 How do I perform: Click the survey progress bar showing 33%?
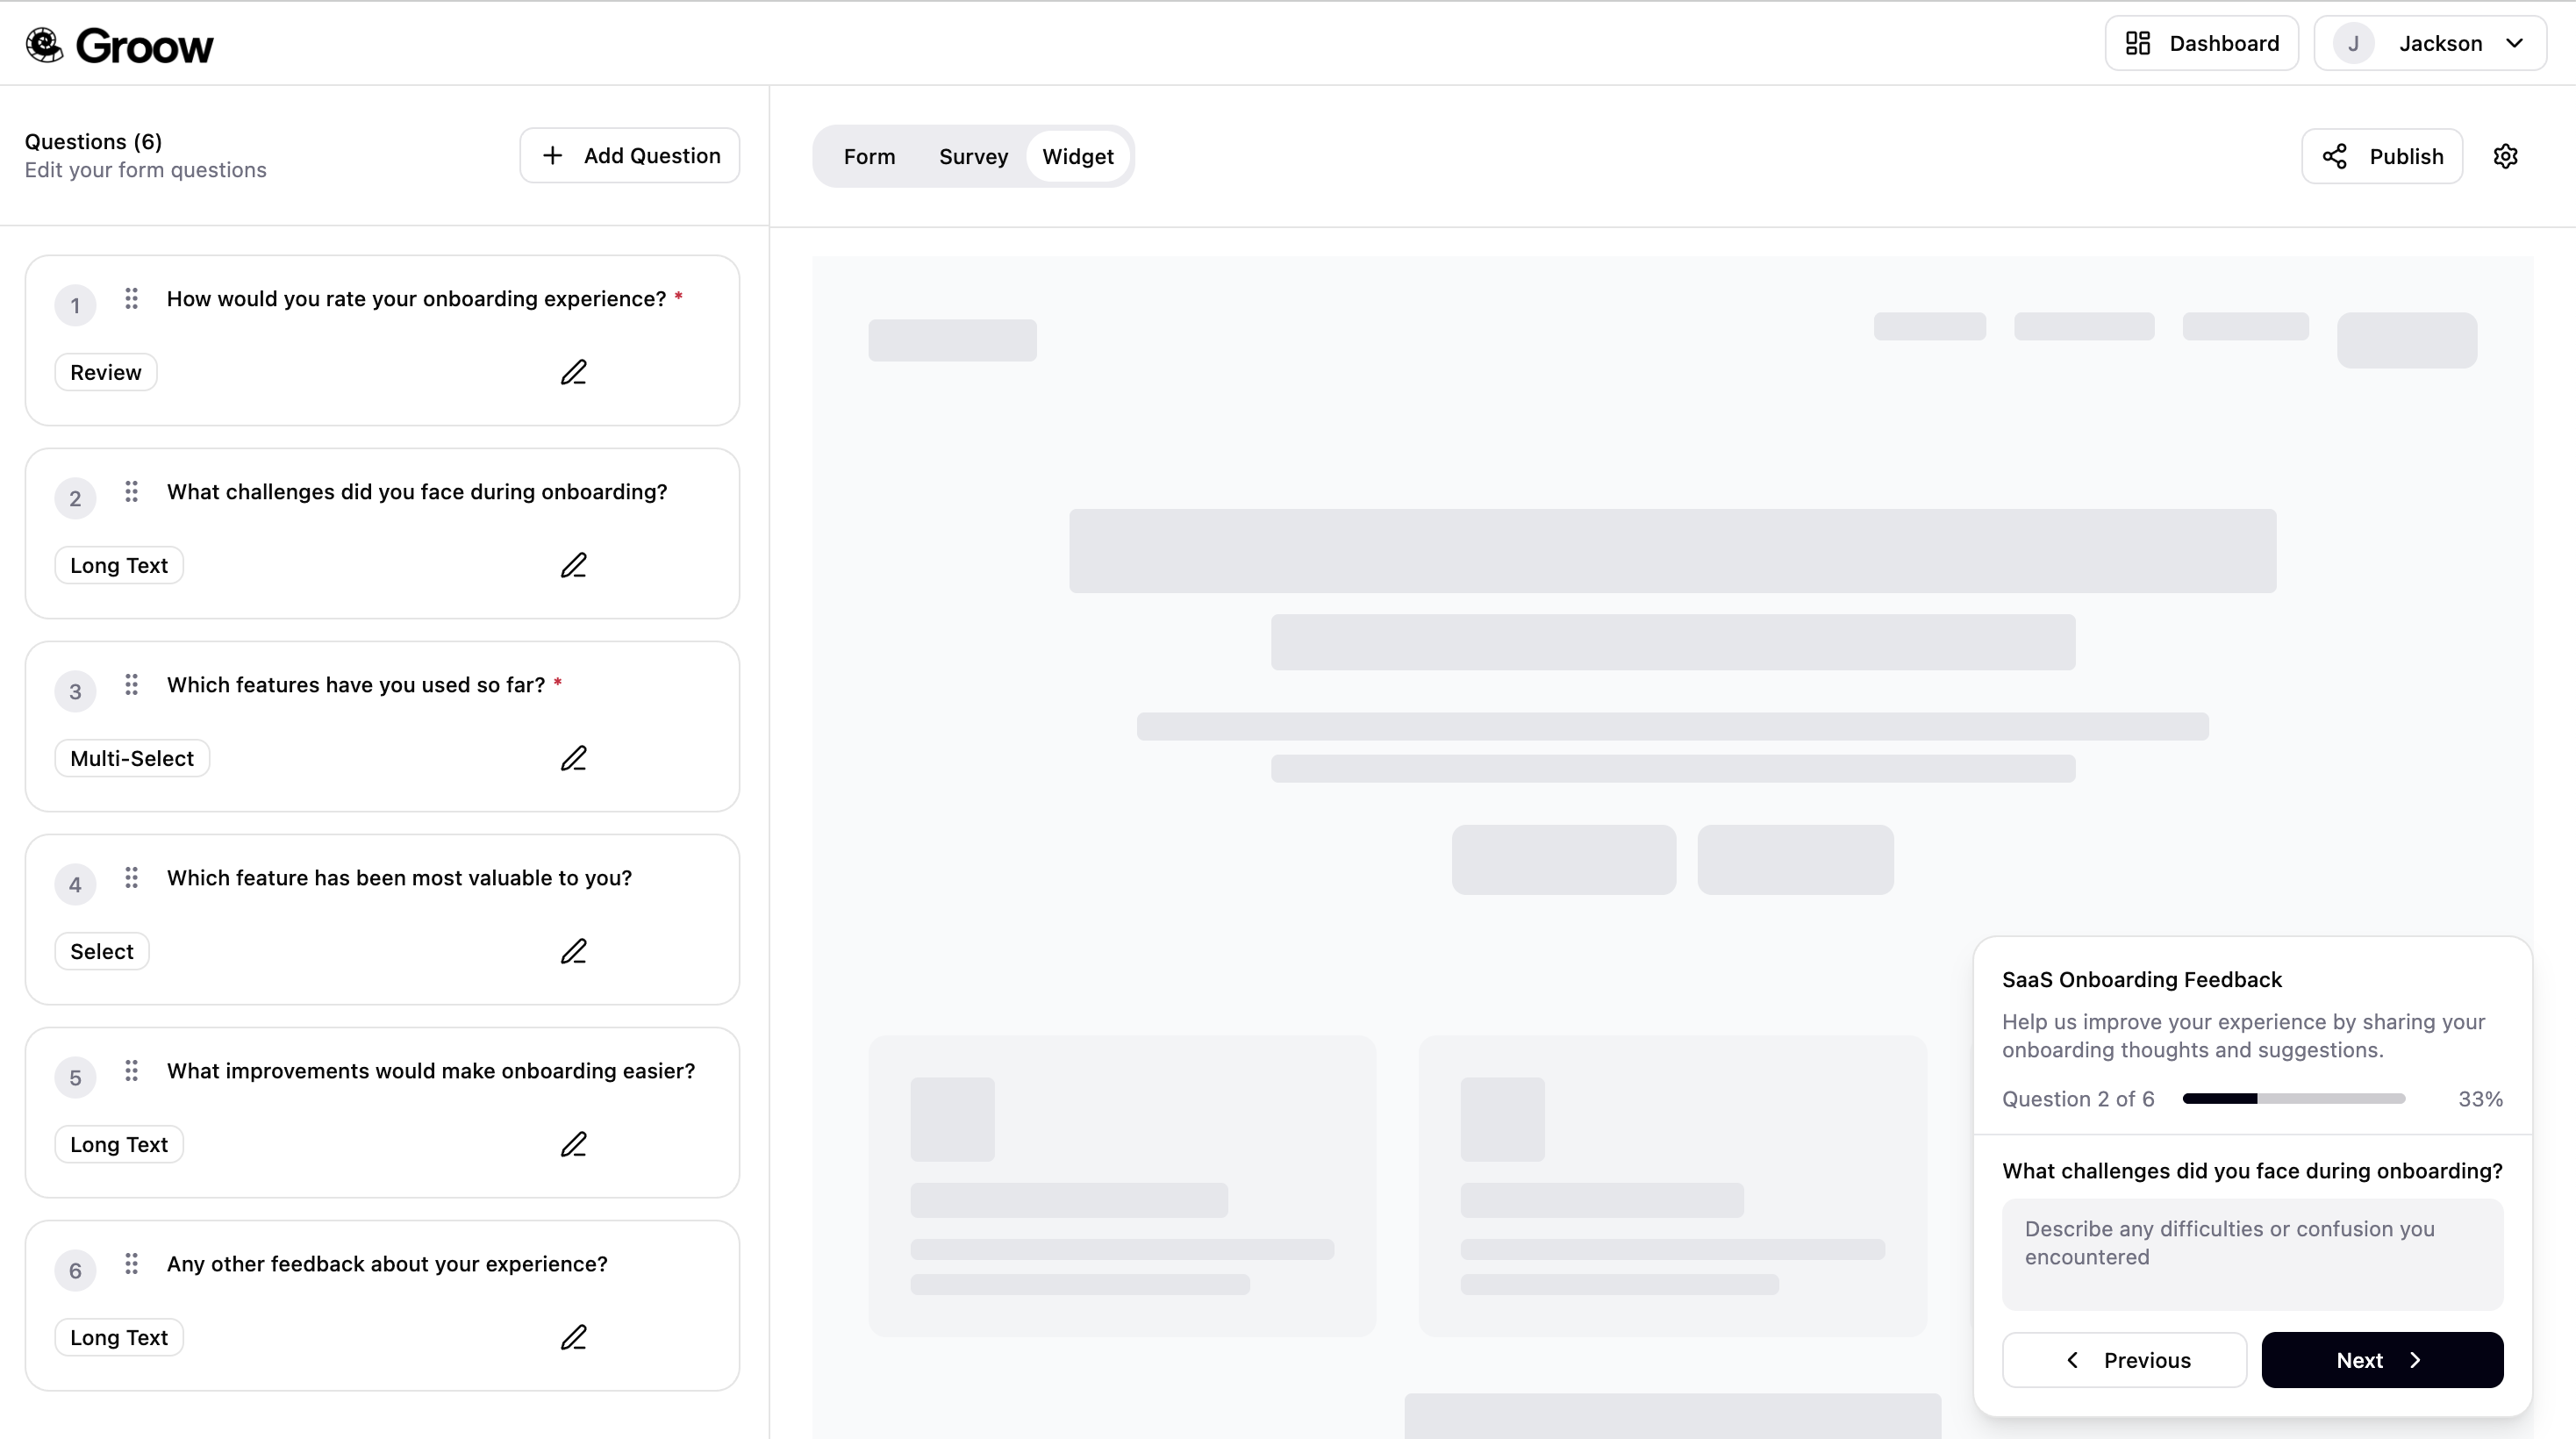pos(2291,1098)
